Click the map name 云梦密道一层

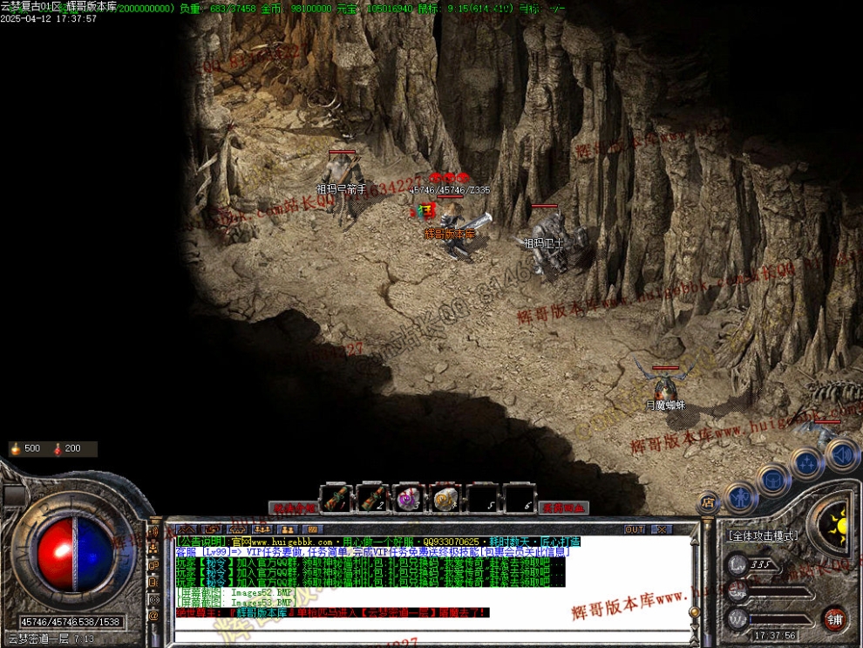tap(38, 639)
